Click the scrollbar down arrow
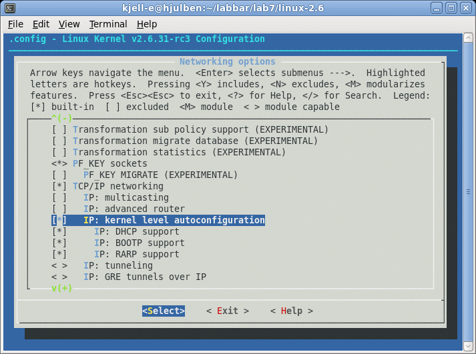 (x=468, y=346)
